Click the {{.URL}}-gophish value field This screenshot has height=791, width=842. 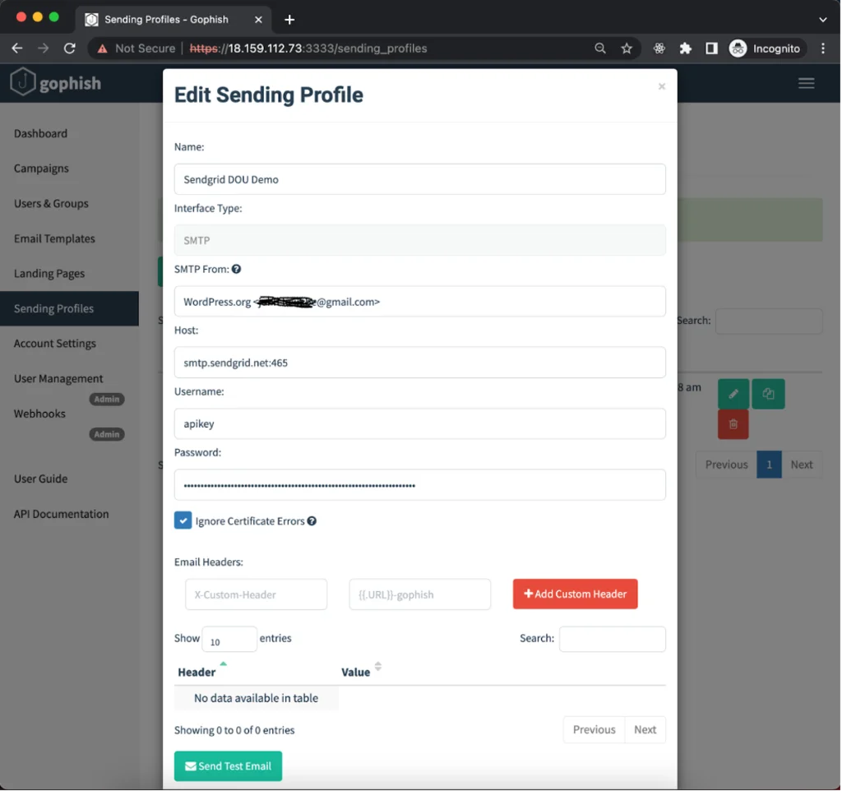coord(420,594)
